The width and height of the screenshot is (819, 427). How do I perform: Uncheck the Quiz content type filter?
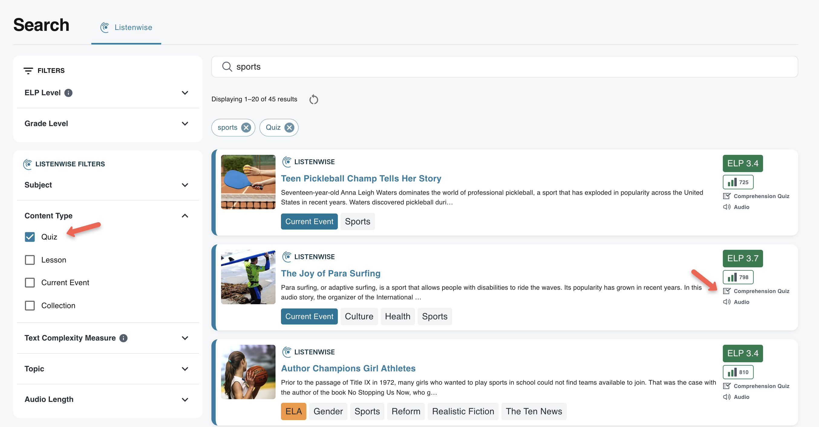(30, 236)
